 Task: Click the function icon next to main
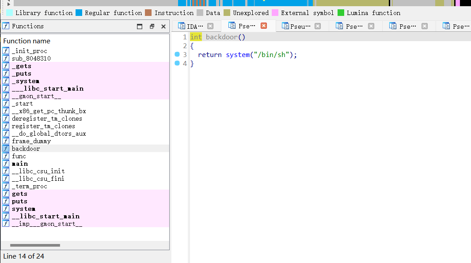click(6, 163)
